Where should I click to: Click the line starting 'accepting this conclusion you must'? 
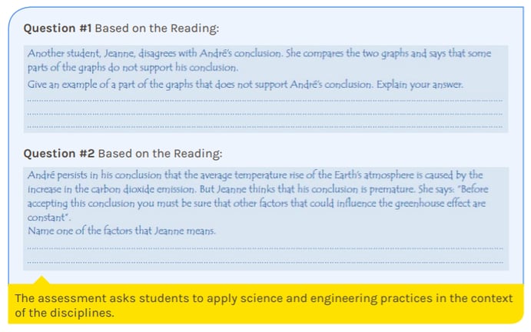pyautogui.click(x=257, y=203)
